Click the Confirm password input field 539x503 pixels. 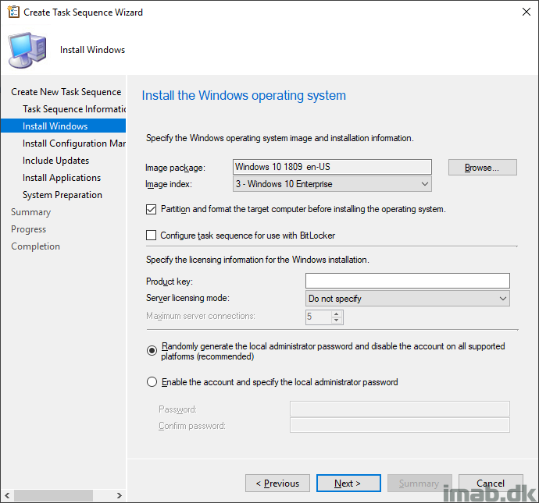399,425
